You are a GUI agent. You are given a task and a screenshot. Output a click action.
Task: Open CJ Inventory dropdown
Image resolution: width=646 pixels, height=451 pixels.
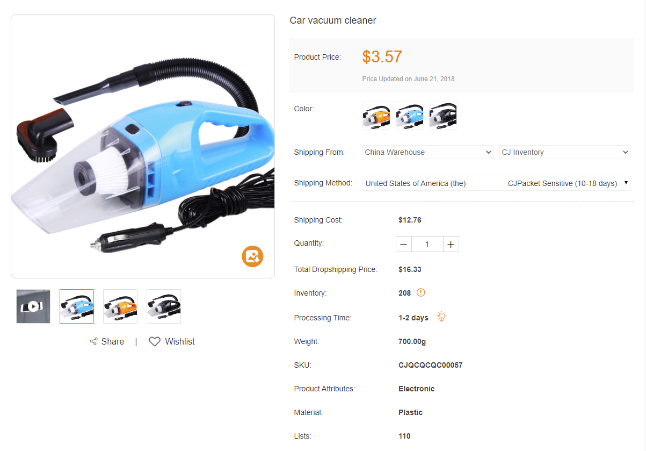pos(565,152)
